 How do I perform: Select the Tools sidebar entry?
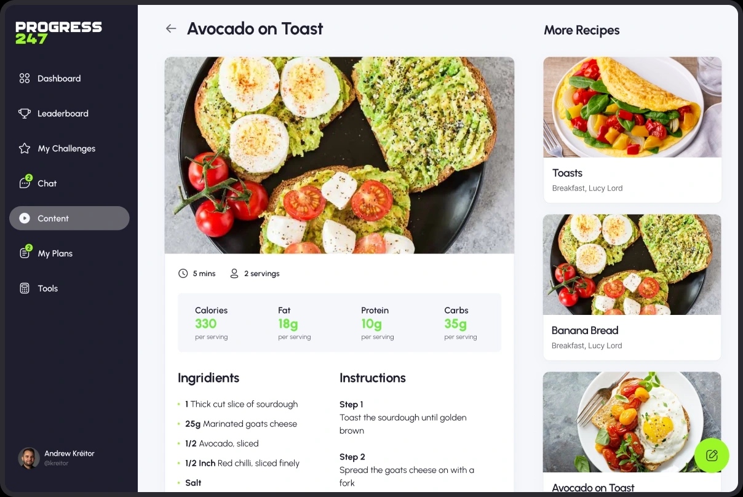coord(47,288)
